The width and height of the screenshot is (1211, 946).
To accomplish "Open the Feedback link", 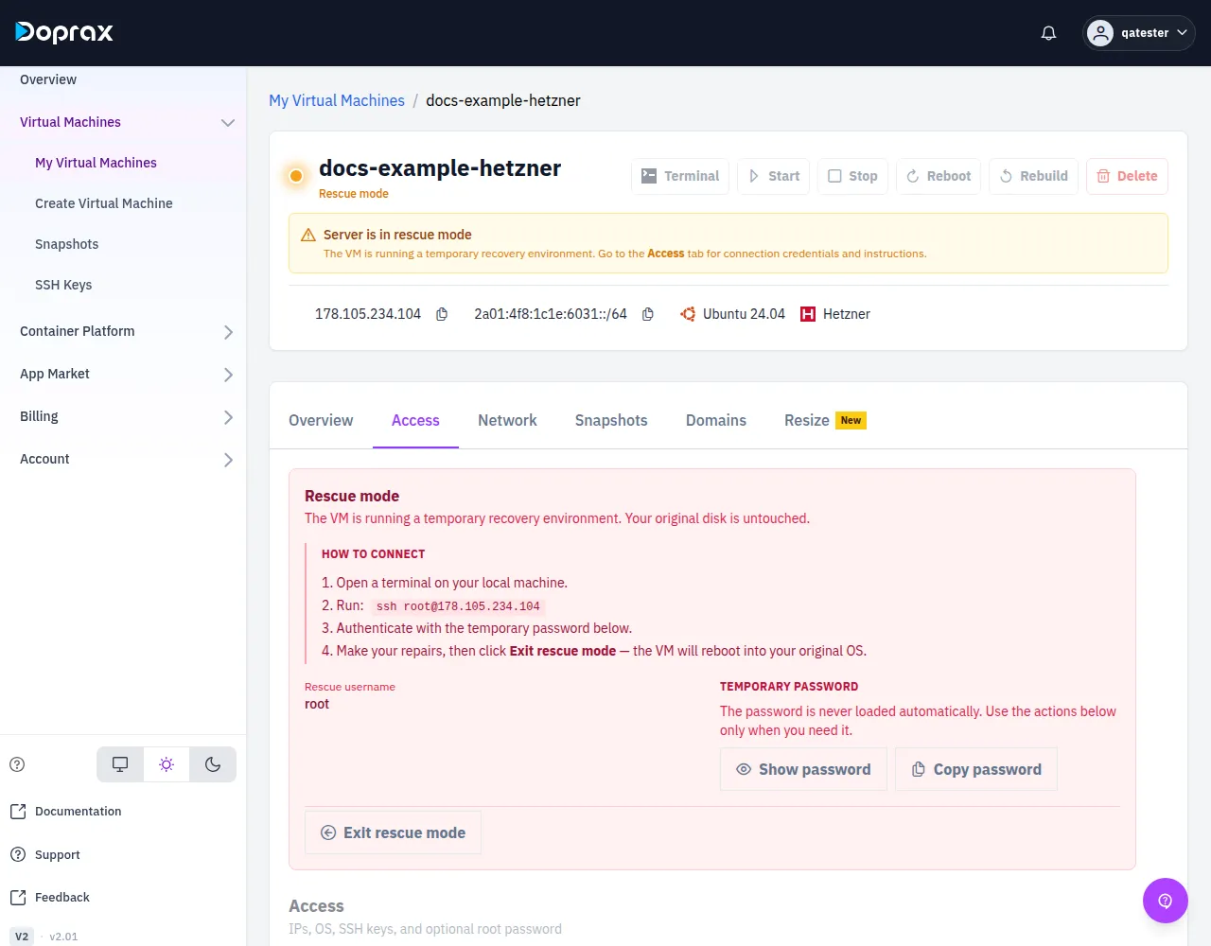I will pos(49,898).
